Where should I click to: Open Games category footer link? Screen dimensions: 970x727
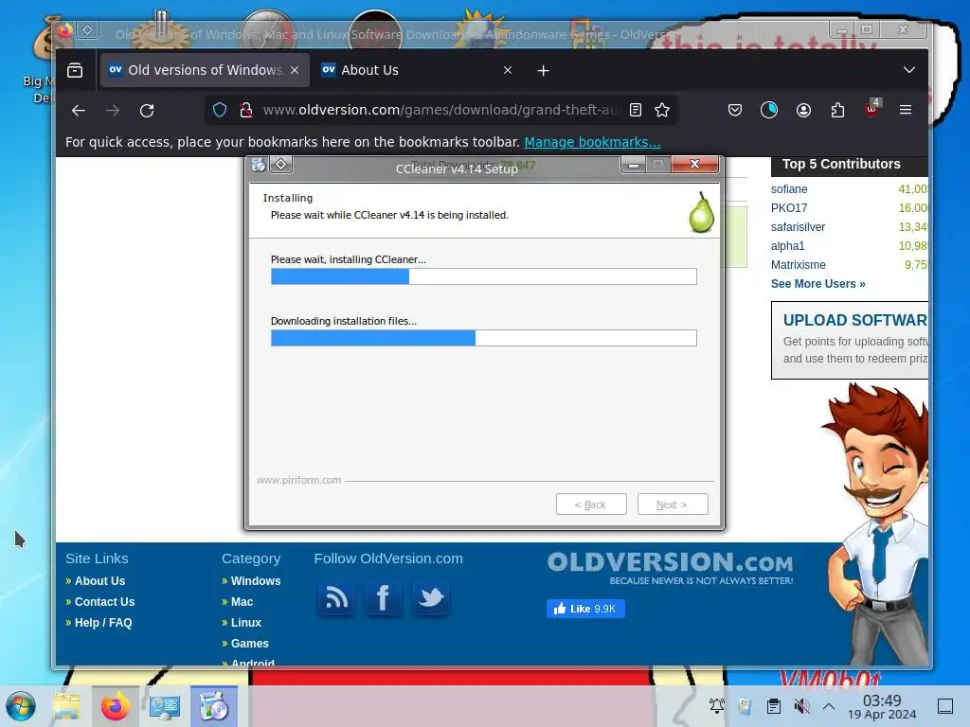pos(250,644)
